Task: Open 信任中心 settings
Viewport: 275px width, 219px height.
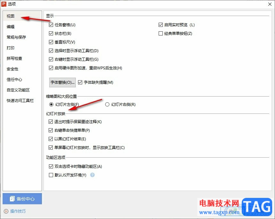Action: tap(22, 79)
